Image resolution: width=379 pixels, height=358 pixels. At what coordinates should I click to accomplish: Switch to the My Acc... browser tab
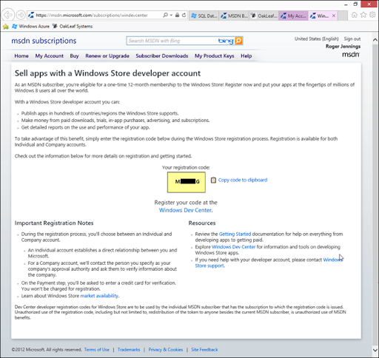click(293, 16)
